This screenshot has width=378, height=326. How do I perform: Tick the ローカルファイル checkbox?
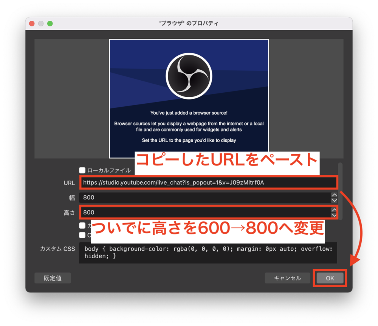[x=82, y=170]
